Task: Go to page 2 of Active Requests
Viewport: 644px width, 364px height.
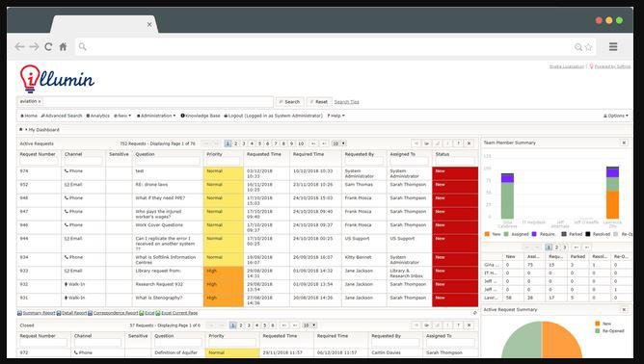Action: 236,143
